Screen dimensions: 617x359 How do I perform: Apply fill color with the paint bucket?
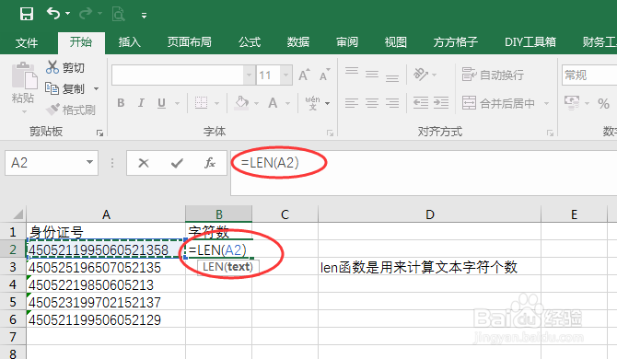[x=241, y=103]
